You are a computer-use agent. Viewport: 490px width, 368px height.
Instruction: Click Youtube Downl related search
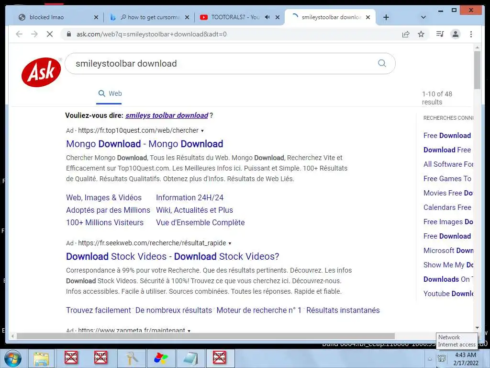448,294
